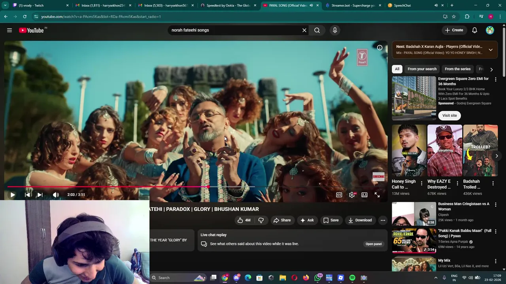
Task: Play the paused video
Action: pyautogui.click(x=13, y=194)
